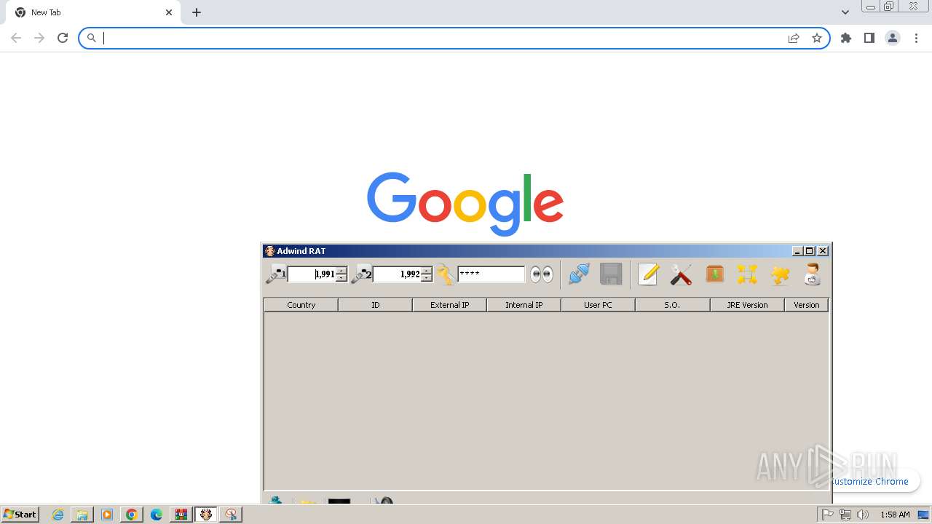Click the Chrome forward arrow
932x524 pixels.
(39, 38)
